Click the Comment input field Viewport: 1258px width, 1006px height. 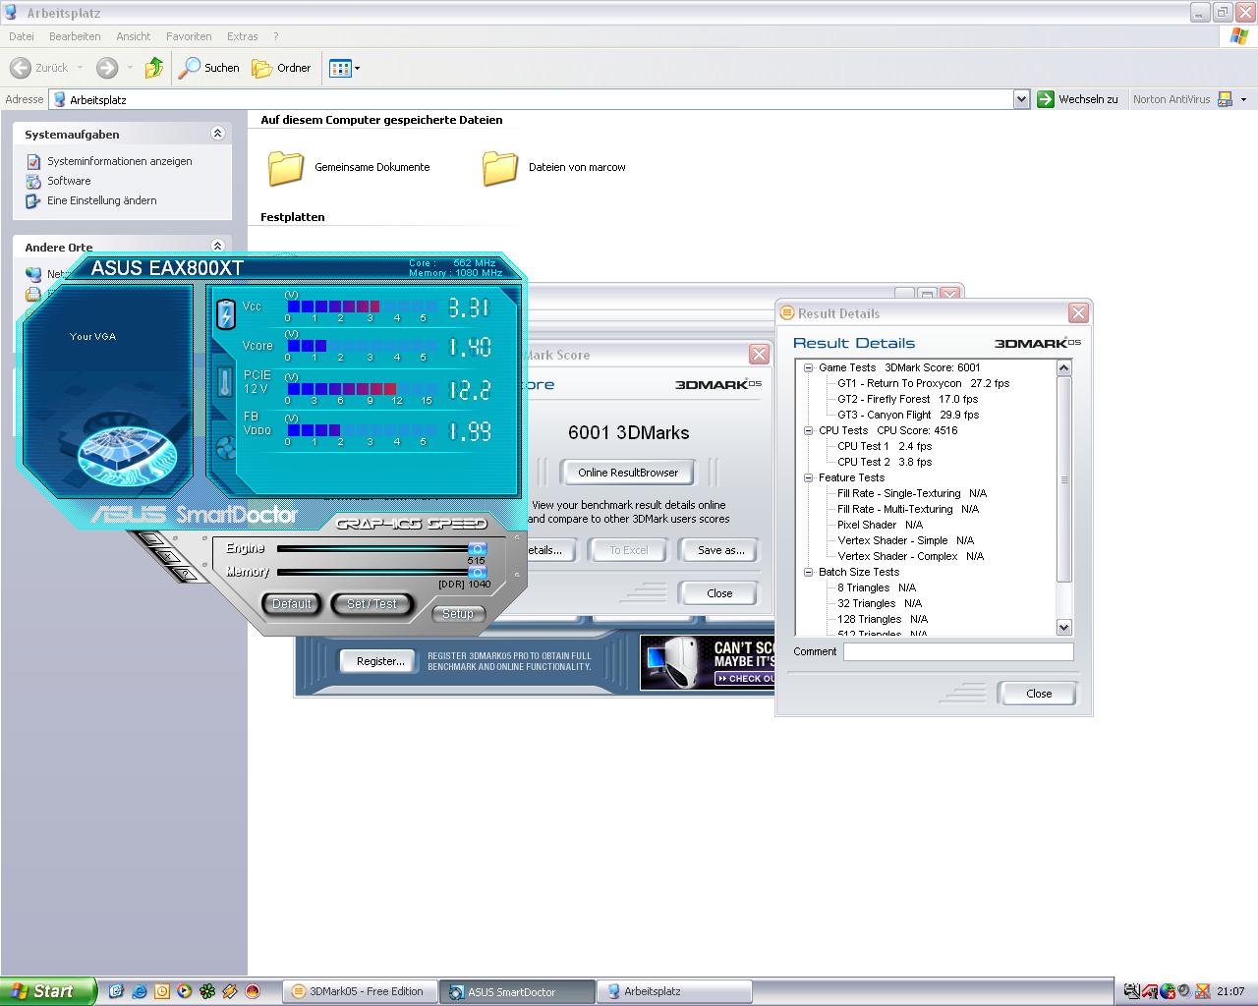[x=957, y=651]
